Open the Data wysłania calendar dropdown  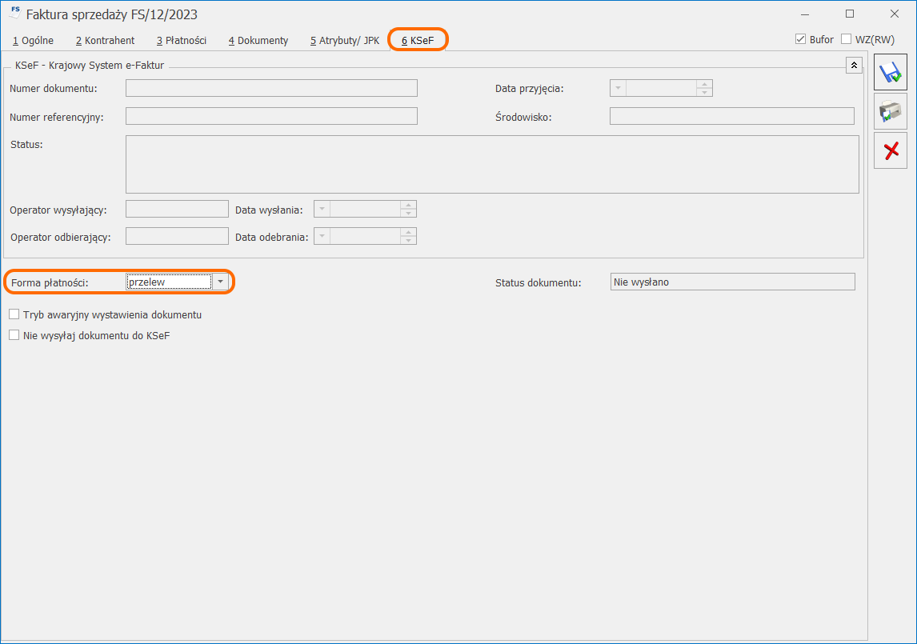(322, 209)
